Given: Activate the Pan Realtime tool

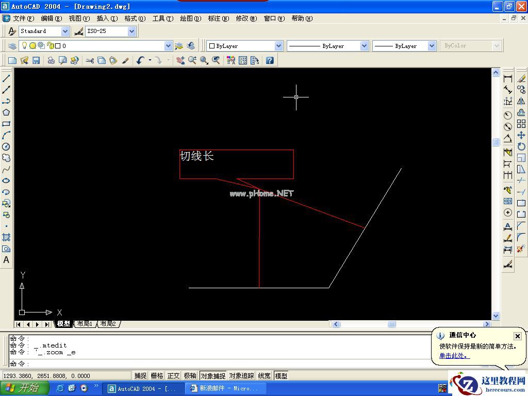Looking at the screenshot, I should [180, 60].
